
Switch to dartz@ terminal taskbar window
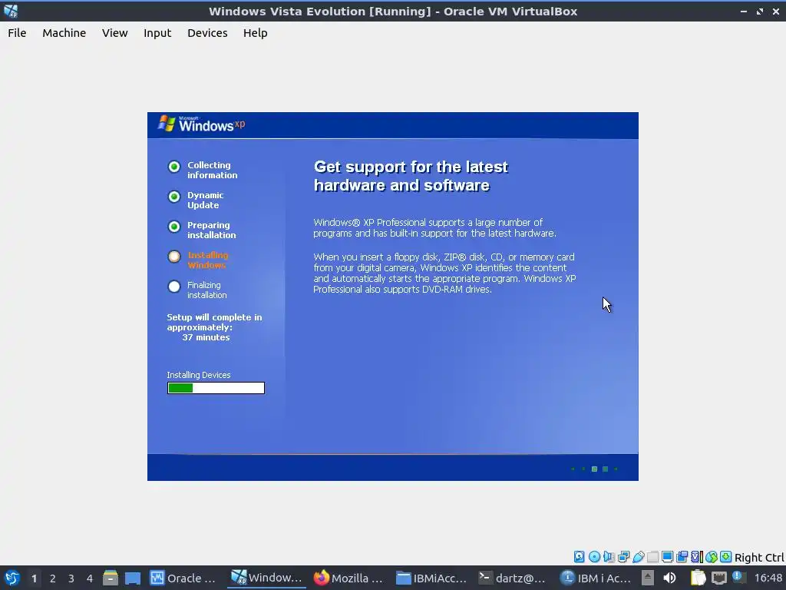pos(512,578)
